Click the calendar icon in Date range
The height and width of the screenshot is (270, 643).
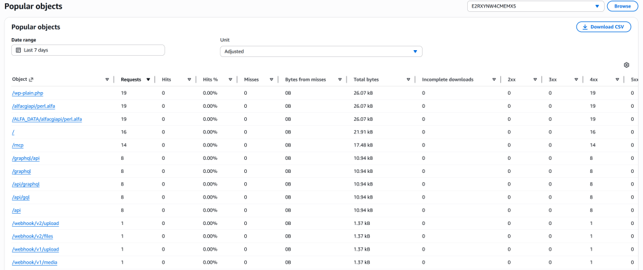[x=18, y=50]
